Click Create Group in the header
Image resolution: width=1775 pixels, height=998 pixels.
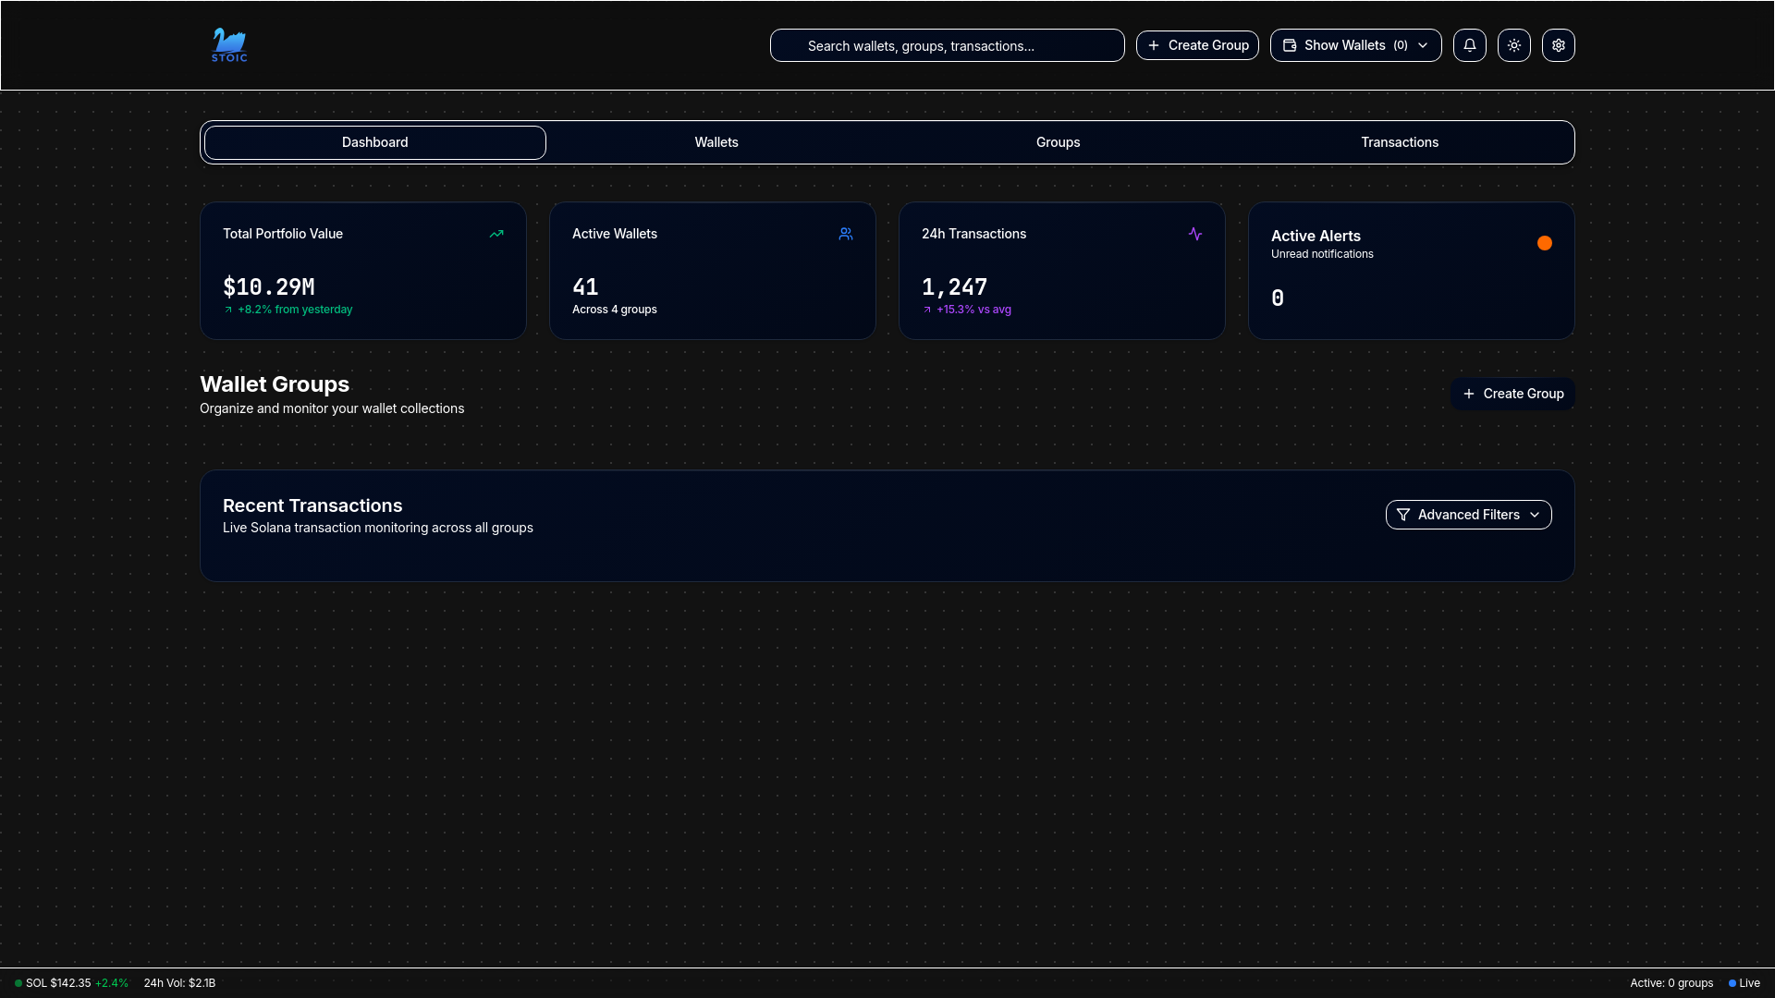(x=1197, y=45)
